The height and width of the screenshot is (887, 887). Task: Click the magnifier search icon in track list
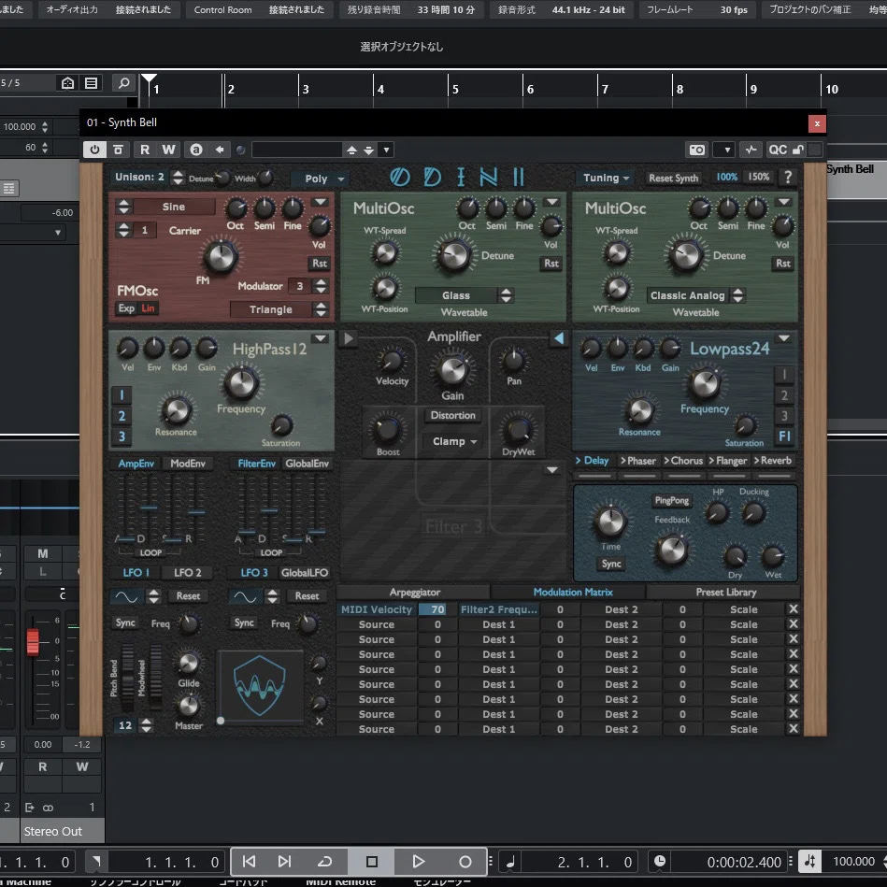tap(124, 83)
